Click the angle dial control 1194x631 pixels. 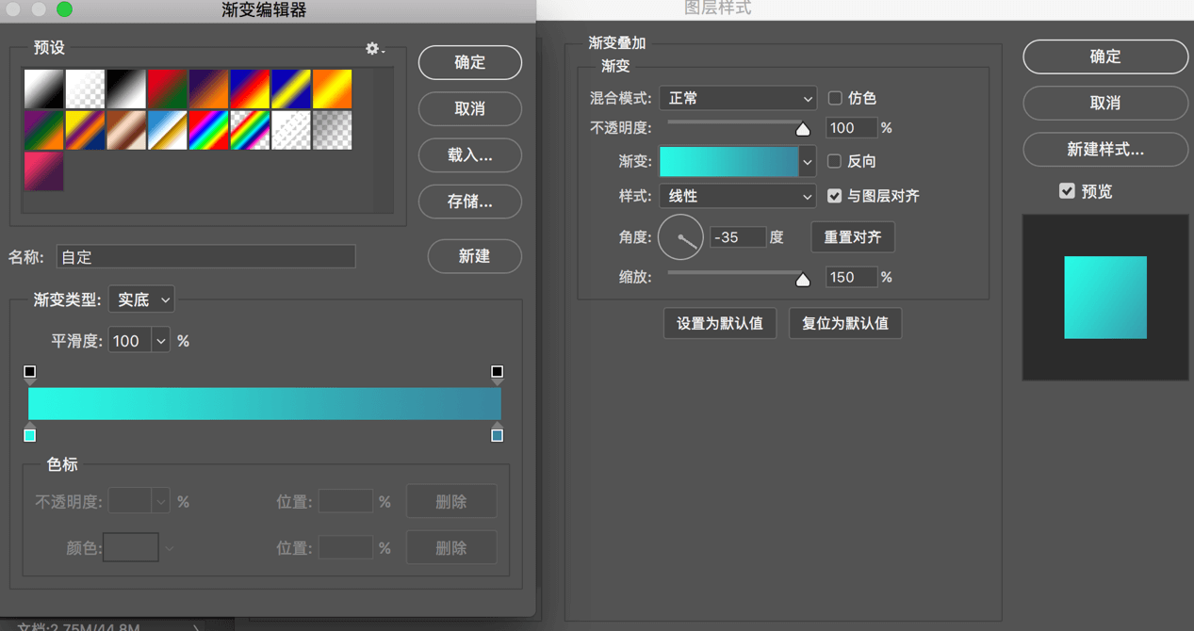[x=680, y=237]
